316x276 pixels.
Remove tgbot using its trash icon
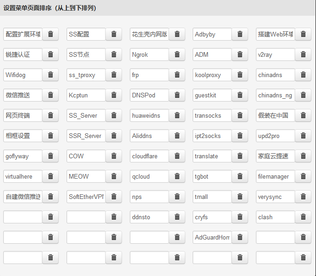click(x=240, y=176)
